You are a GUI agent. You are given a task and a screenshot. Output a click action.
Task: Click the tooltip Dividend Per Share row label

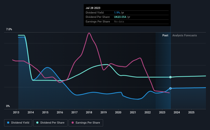pos(98,17)
